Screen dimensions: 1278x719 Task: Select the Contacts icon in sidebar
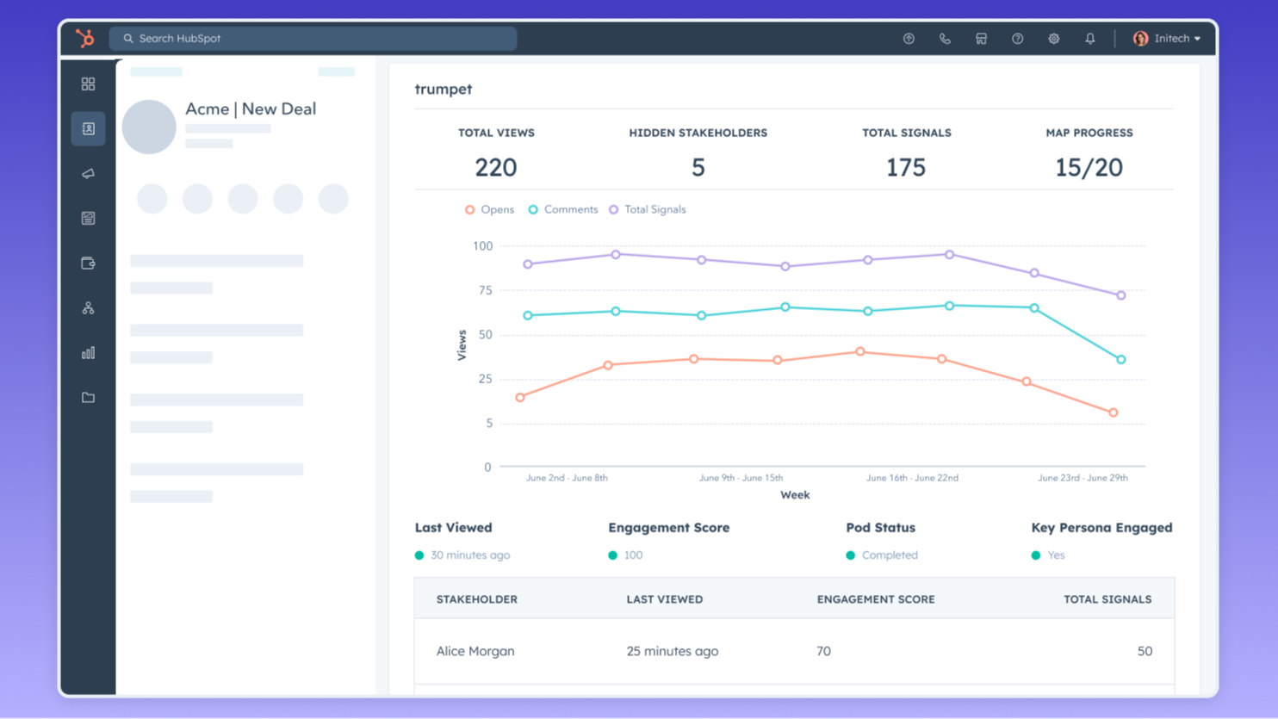click(x=88, y=129)
